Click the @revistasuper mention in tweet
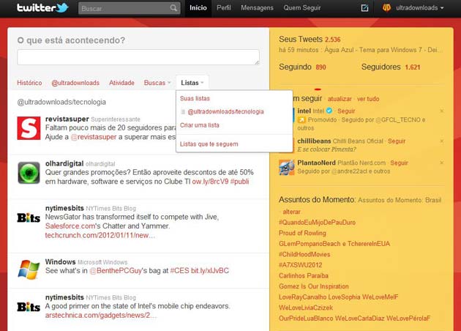461x331 pixels. 94,137
